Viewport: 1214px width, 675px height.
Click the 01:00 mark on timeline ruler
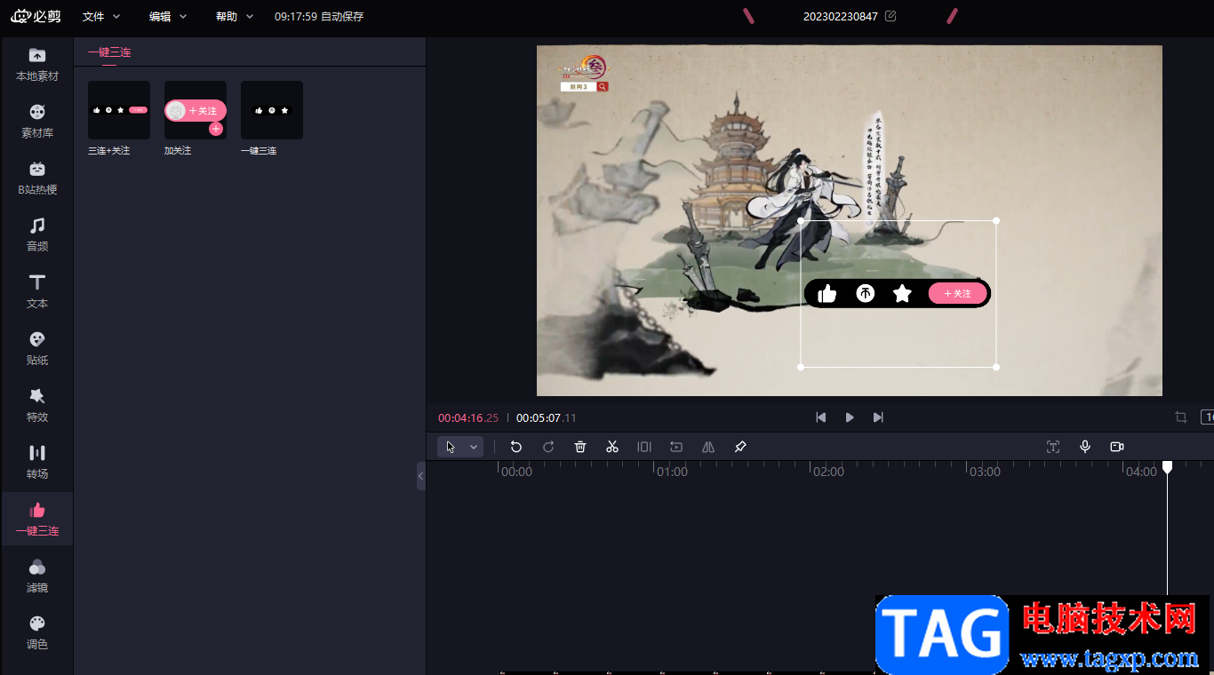tap(672, 472)
